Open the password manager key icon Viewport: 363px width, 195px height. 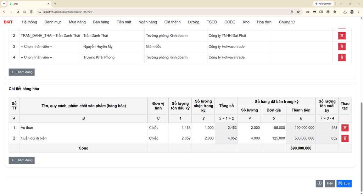point(307,12)
